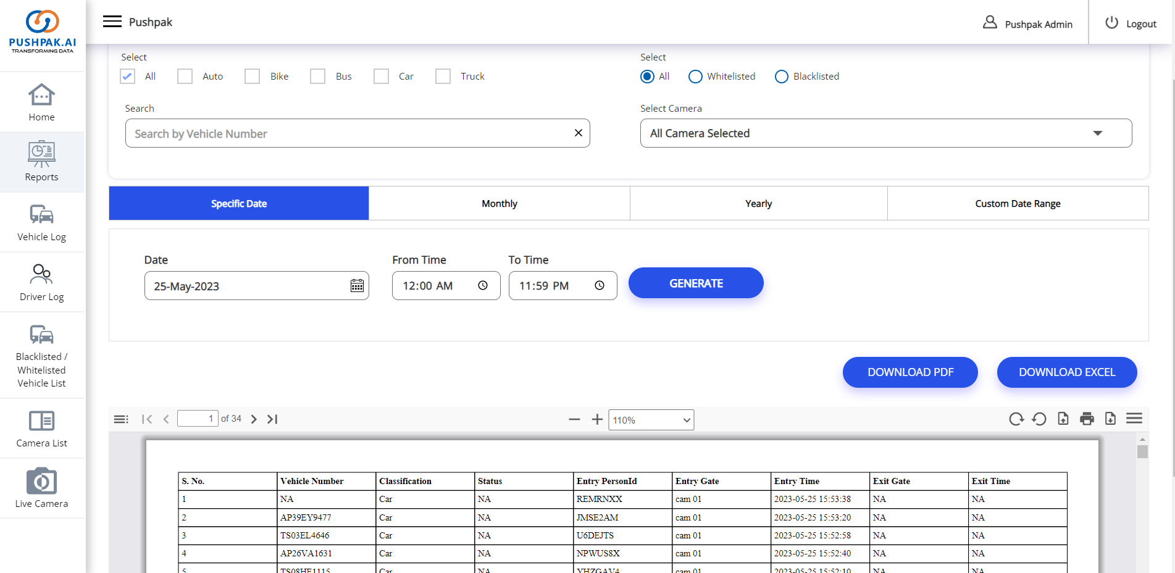
Task: Click the zoom in plus icon
Action: click(596, 420)
